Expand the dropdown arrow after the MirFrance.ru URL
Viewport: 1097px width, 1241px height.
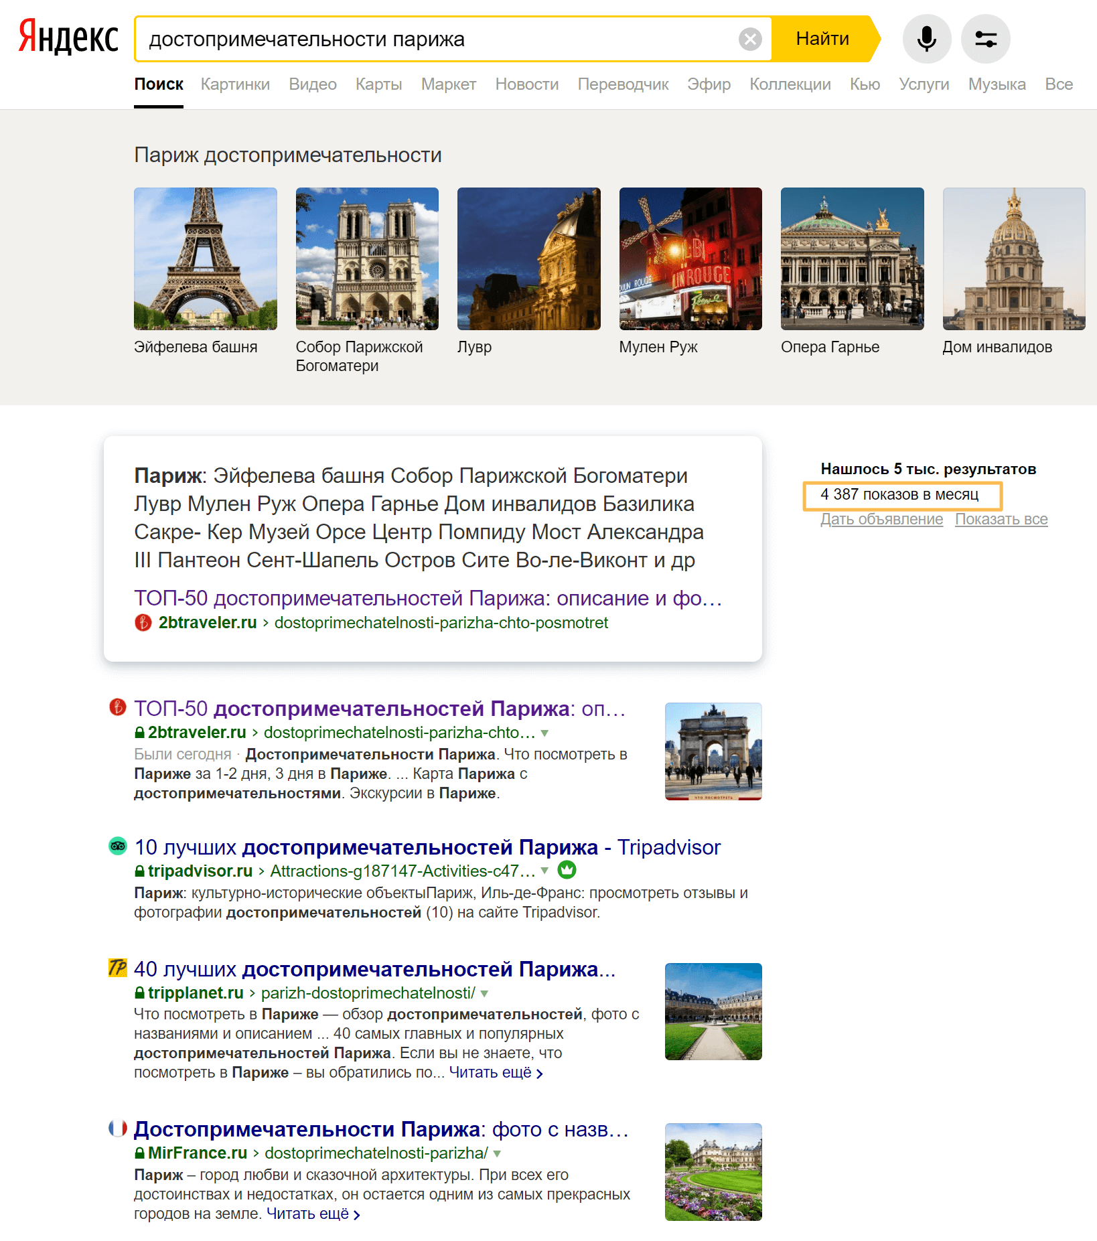point(497,1154)
